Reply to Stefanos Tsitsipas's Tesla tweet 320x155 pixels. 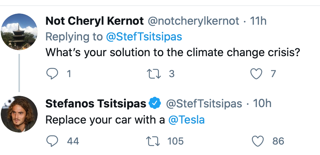52,141
